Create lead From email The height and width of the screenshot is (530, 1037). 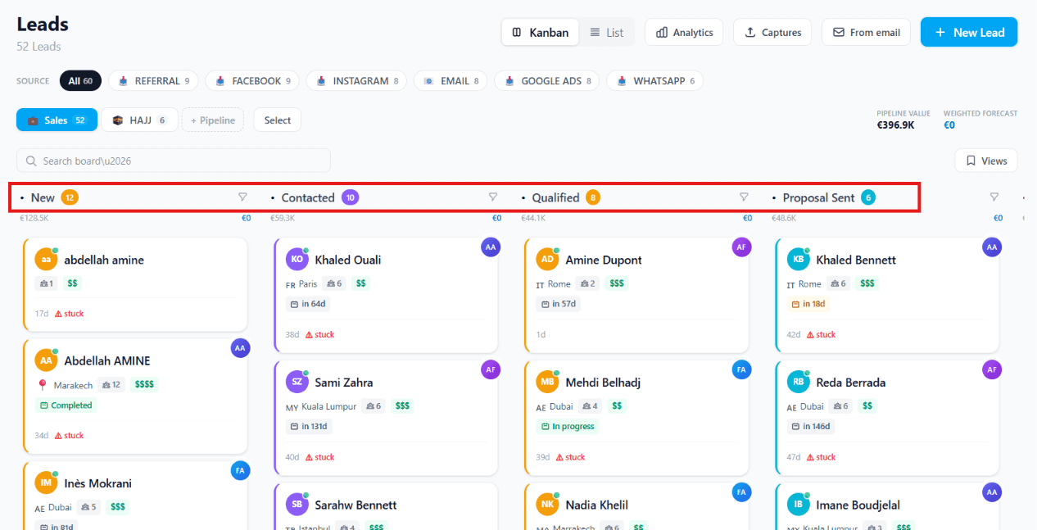(866, 33)
